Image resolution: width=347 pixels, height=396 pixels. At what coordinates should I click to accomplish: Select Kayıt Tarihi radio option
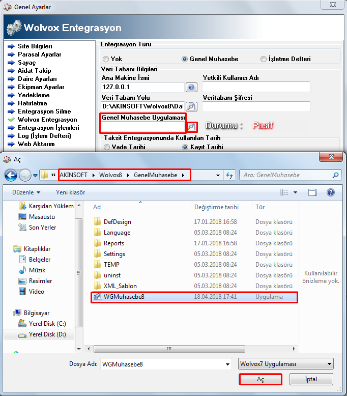(185, 147)
